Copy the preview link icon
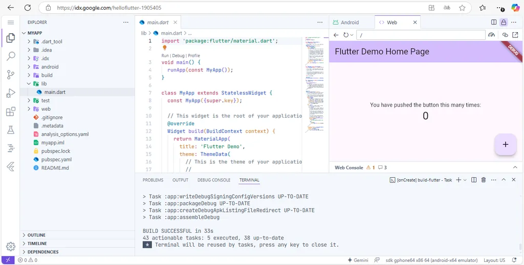Image resolution: width=524 pixels, height=265 pixels. tap(505, 35)
